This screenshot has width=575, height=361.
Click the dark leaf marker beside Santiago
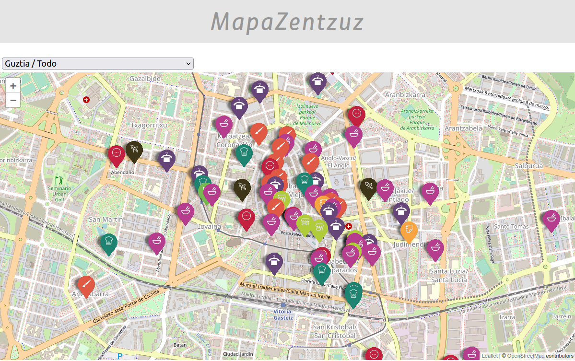(x=368, y=187)
